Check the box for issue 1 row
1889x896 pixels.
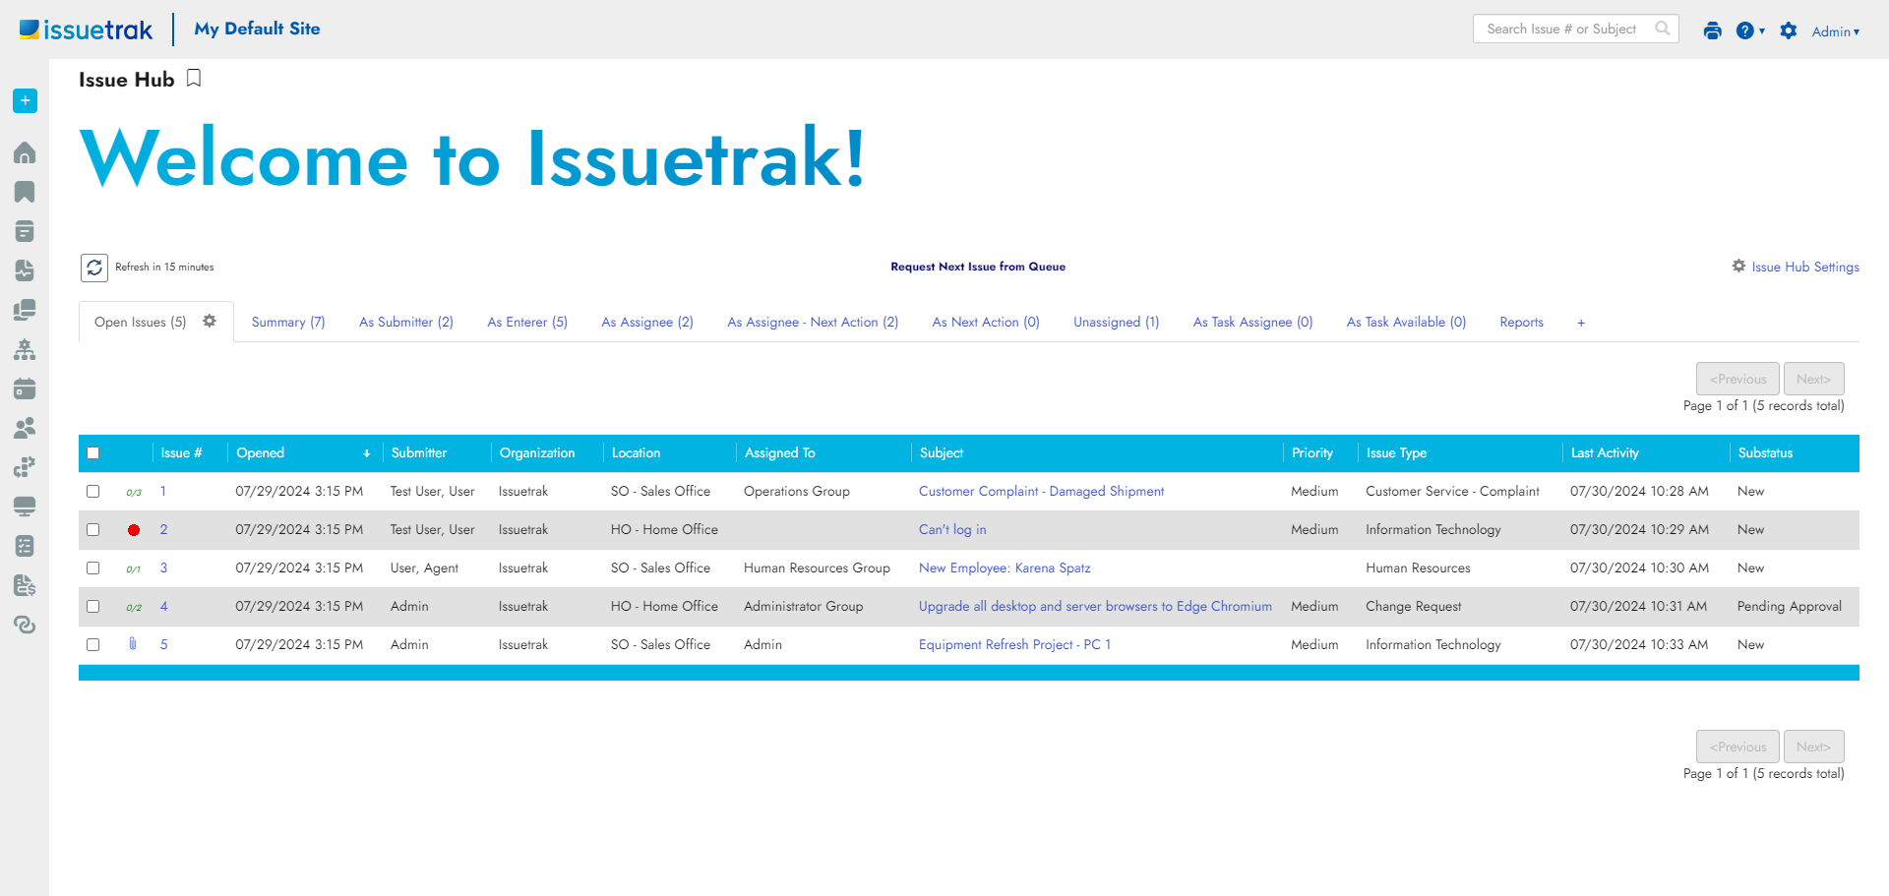(93, 491)
